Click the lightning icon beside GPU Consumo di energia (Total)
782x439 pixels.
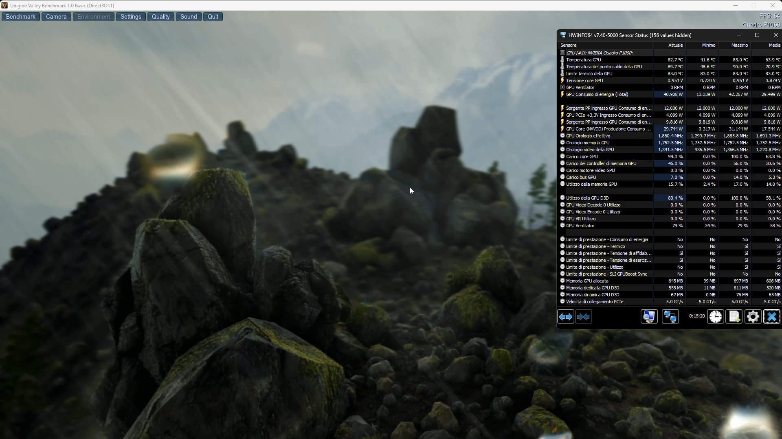coord(562,94)
